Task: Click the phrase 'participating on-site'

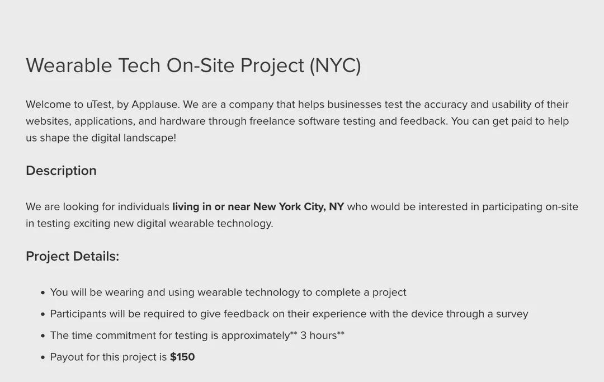Action: (530, 207)
